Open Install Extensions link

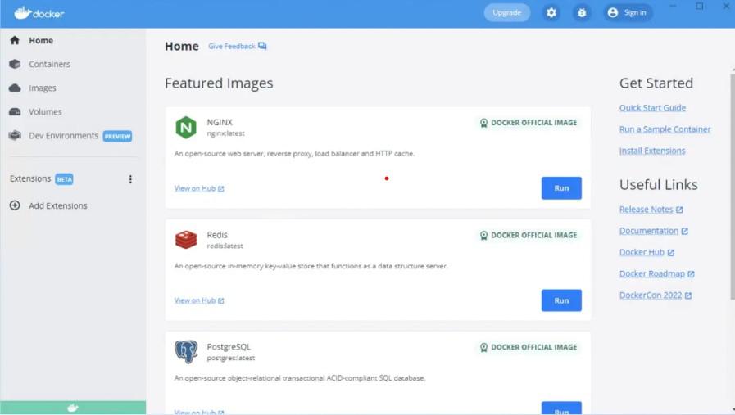pos(652,151)
